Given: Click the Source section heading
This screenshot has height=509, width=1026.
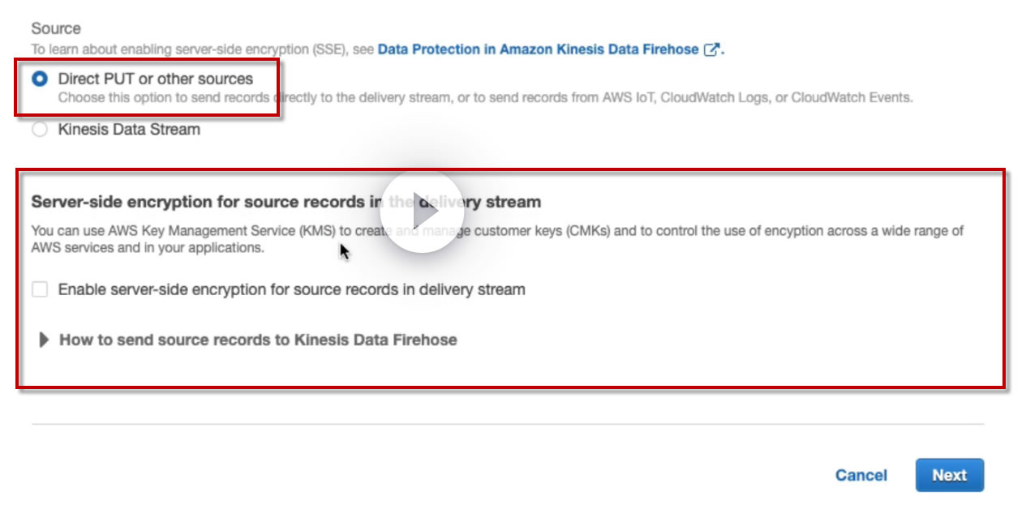Looking at the screenshot, I should point(56,28).
